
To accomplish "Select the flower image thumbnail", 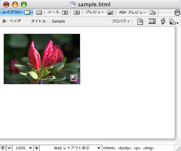I will 42,59.
